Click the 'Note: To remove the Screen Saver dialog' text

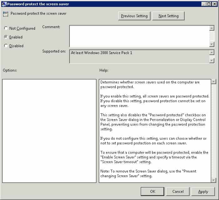(x=148, y=173)
